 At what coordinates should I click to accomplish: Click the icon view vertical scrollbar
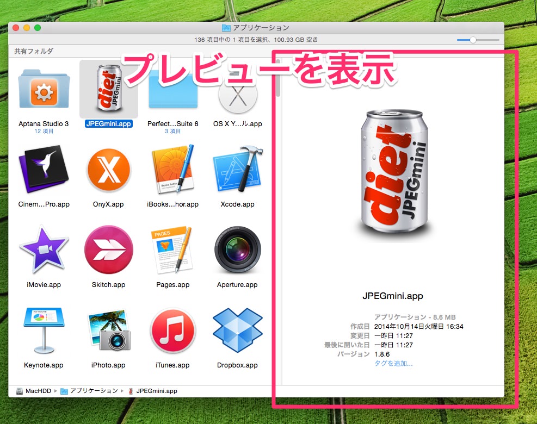[x=278, y=78]
